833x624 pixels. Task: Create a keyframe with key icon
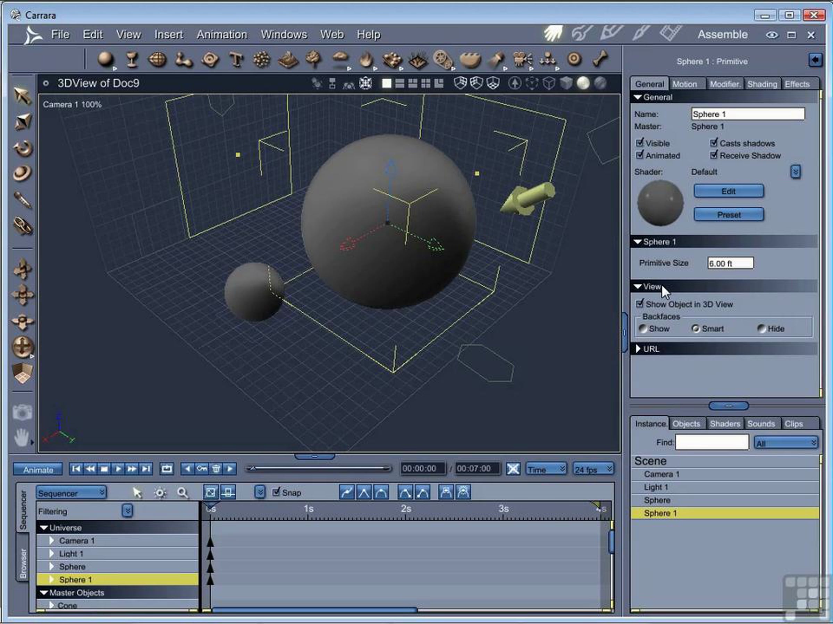(202, 469)
